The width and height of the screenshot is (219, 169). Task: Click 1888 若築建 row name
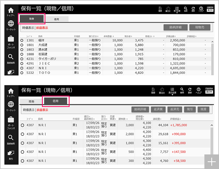pyautogui.click(x=43, y=54)
